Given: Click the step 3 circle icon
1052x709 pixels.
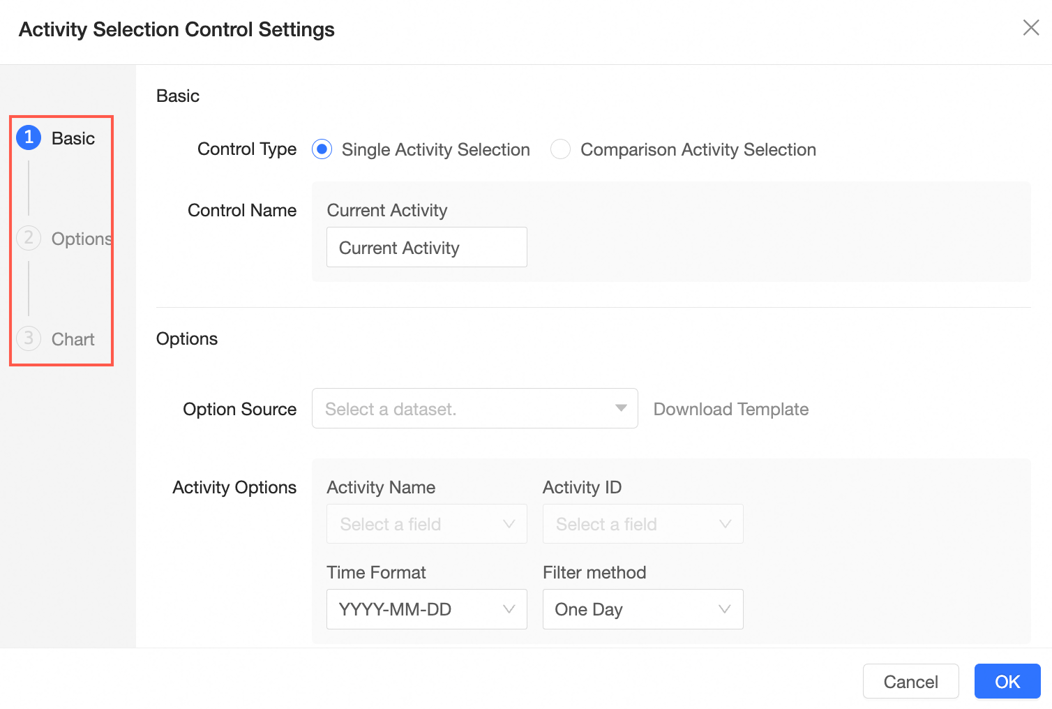Looking at the screenshot, I should pyautogui.click(x=29, y=338).
